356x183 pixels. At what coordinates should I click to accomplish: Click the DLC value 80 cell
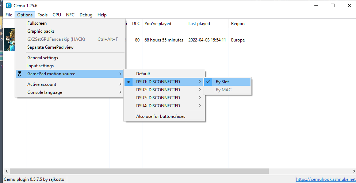137,40
